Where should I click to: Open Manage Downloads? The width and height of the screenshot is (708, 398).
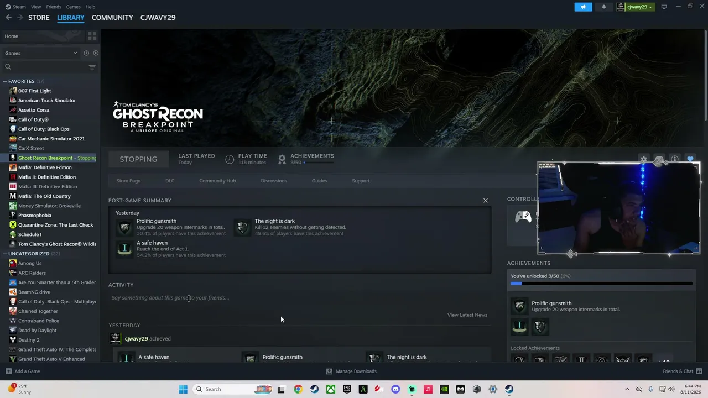coord(351,371)
